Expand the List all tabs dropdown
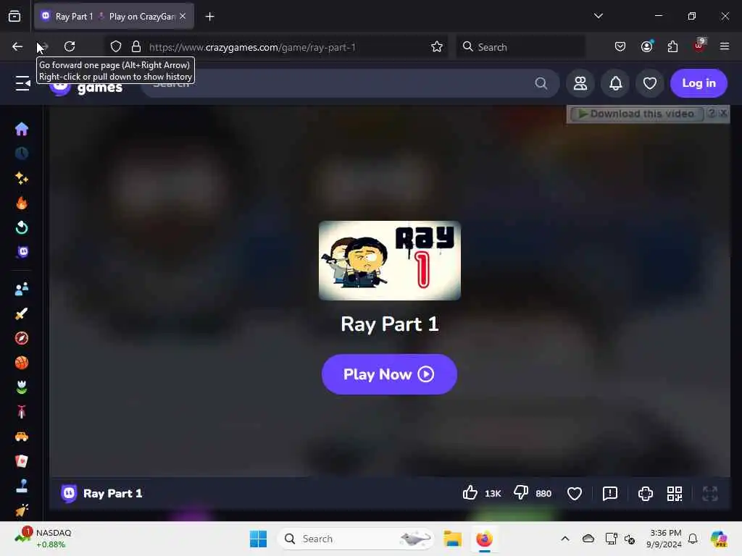This screenshot has width=742, height=556. [598, 16]
